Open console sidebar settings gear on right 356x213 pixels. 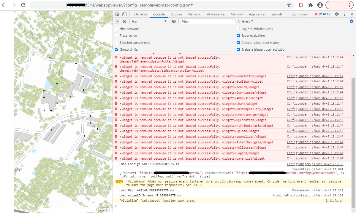(x=352, y=21)
